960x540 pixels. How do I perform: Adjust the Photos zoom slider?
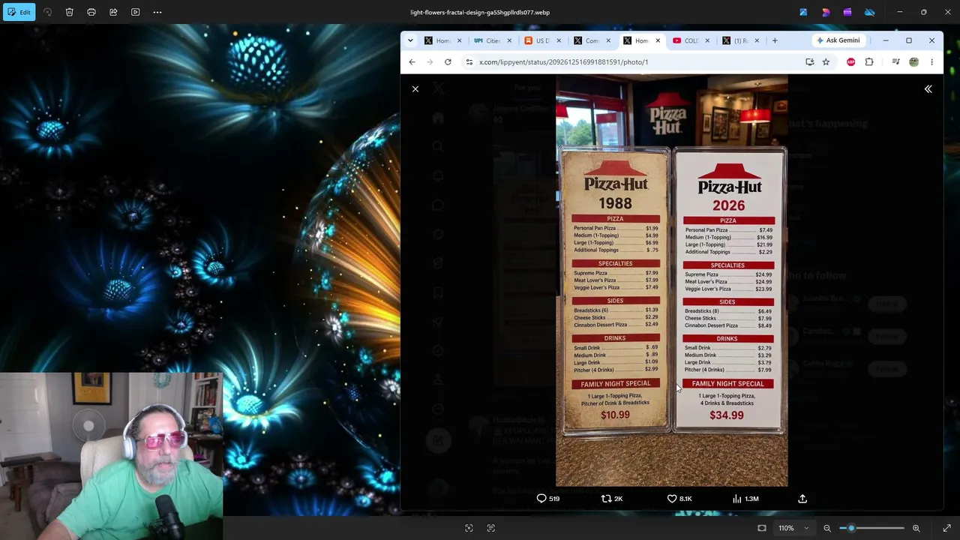[871, 528]
